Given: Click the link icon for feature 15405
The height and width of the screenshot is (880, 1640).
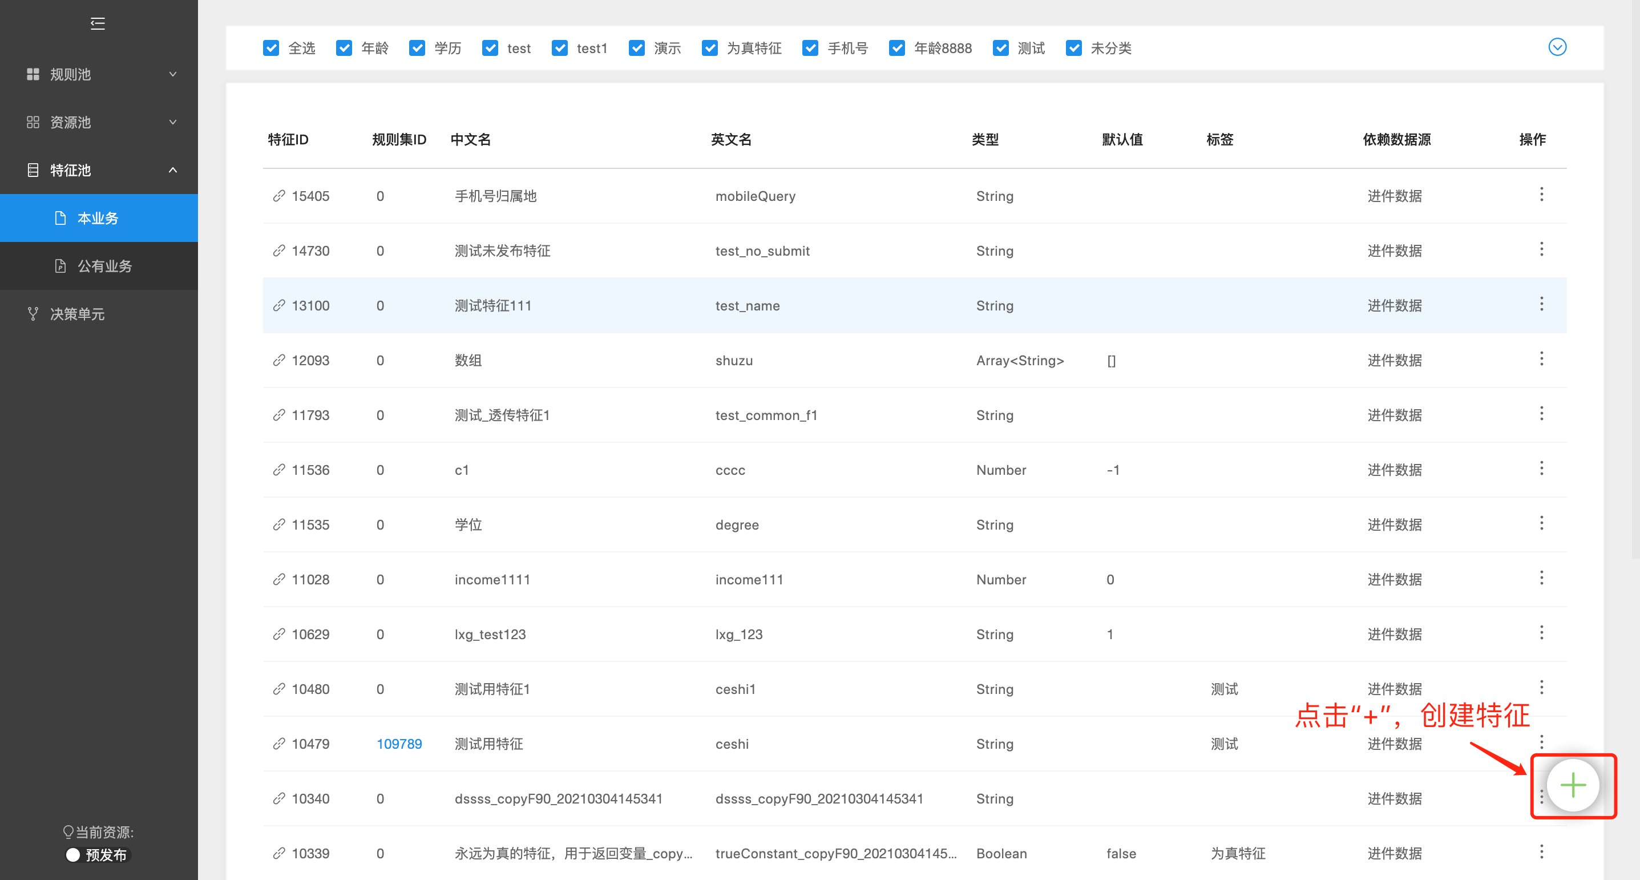Looking at the screenshot, I should 279,196.
